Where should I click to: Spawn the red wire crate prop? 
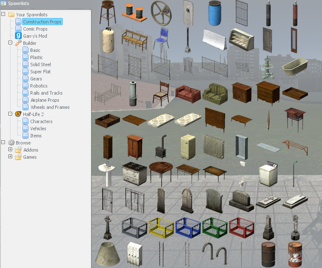click(x=242, y=228)
